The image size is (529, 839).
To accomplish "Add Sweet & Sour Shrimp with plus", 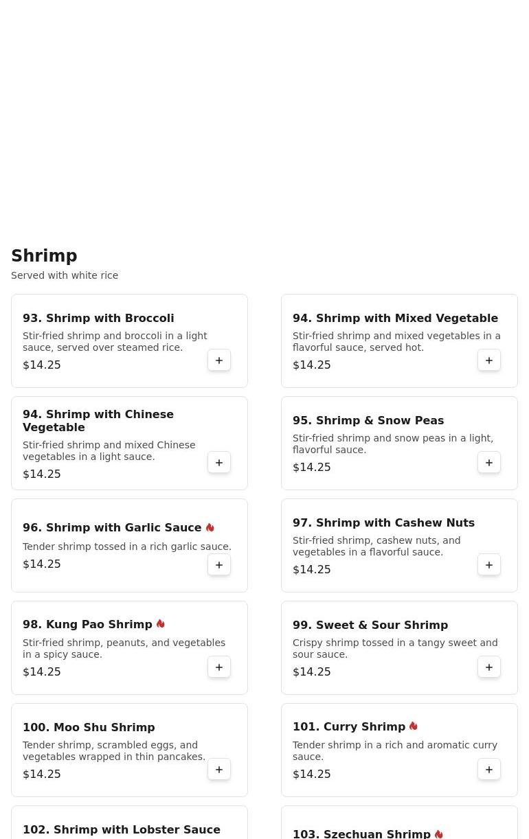I will tap(489, 667).
